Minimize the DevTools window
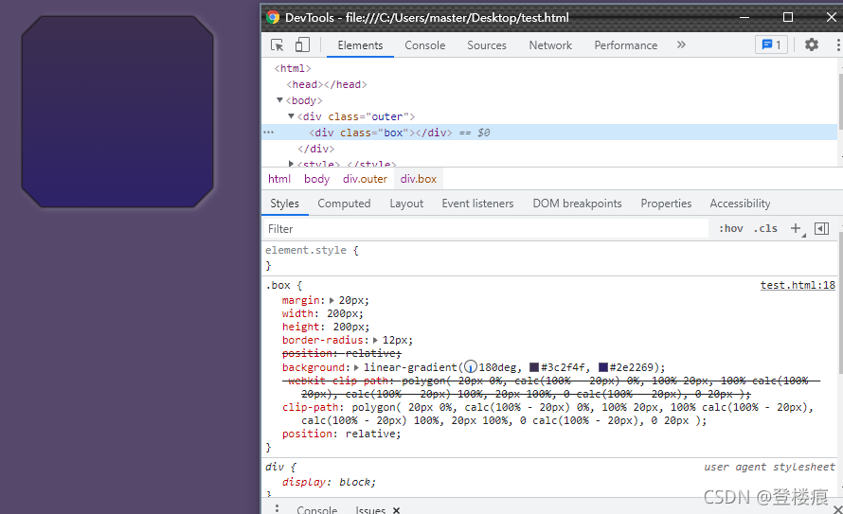843x514 pixels. pyautogui.click(x=744, y=17)
